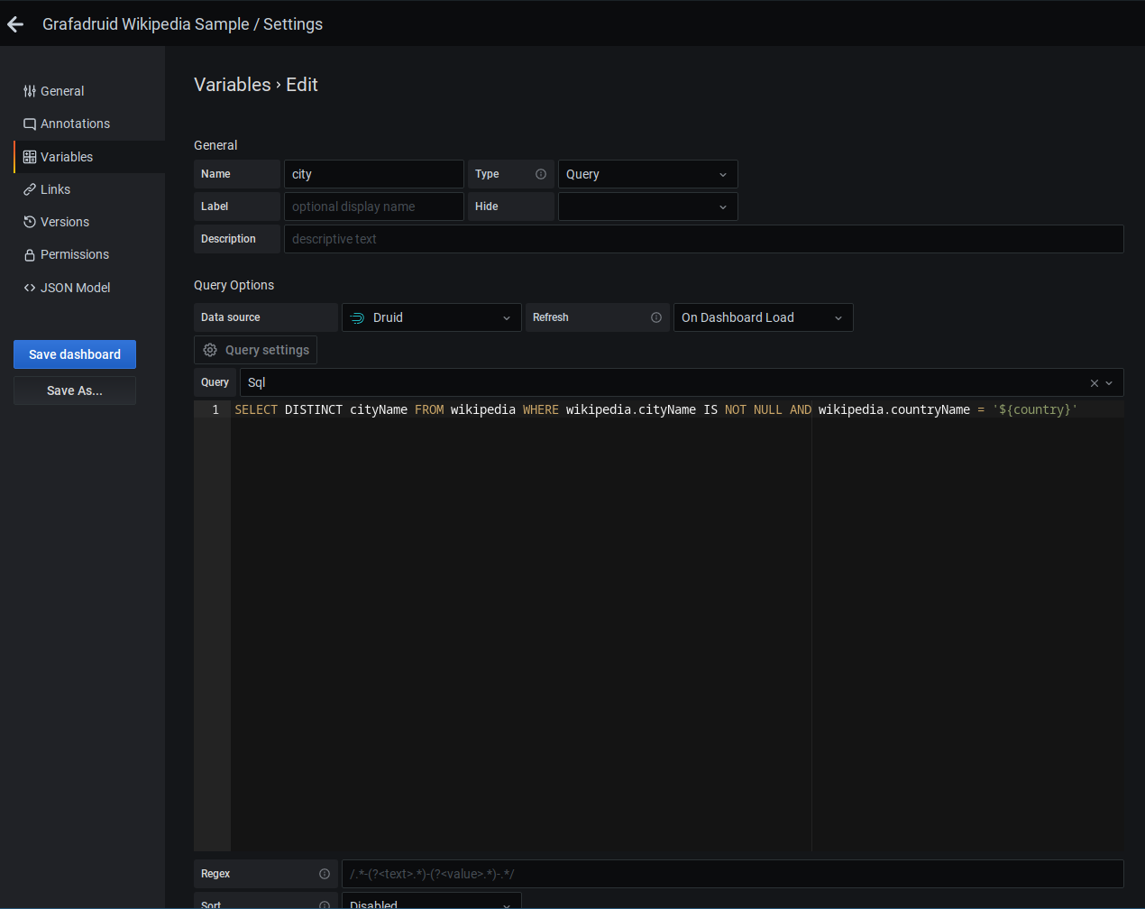Open the Refresh dropdown On Dashboard Load

(764, 317)
